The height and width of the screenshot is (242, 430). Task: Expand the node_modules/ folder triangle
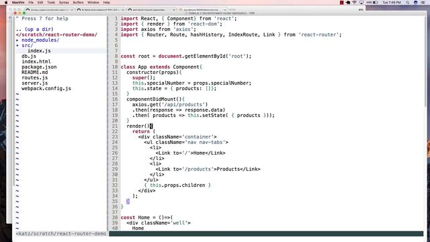tap(17, 40)
